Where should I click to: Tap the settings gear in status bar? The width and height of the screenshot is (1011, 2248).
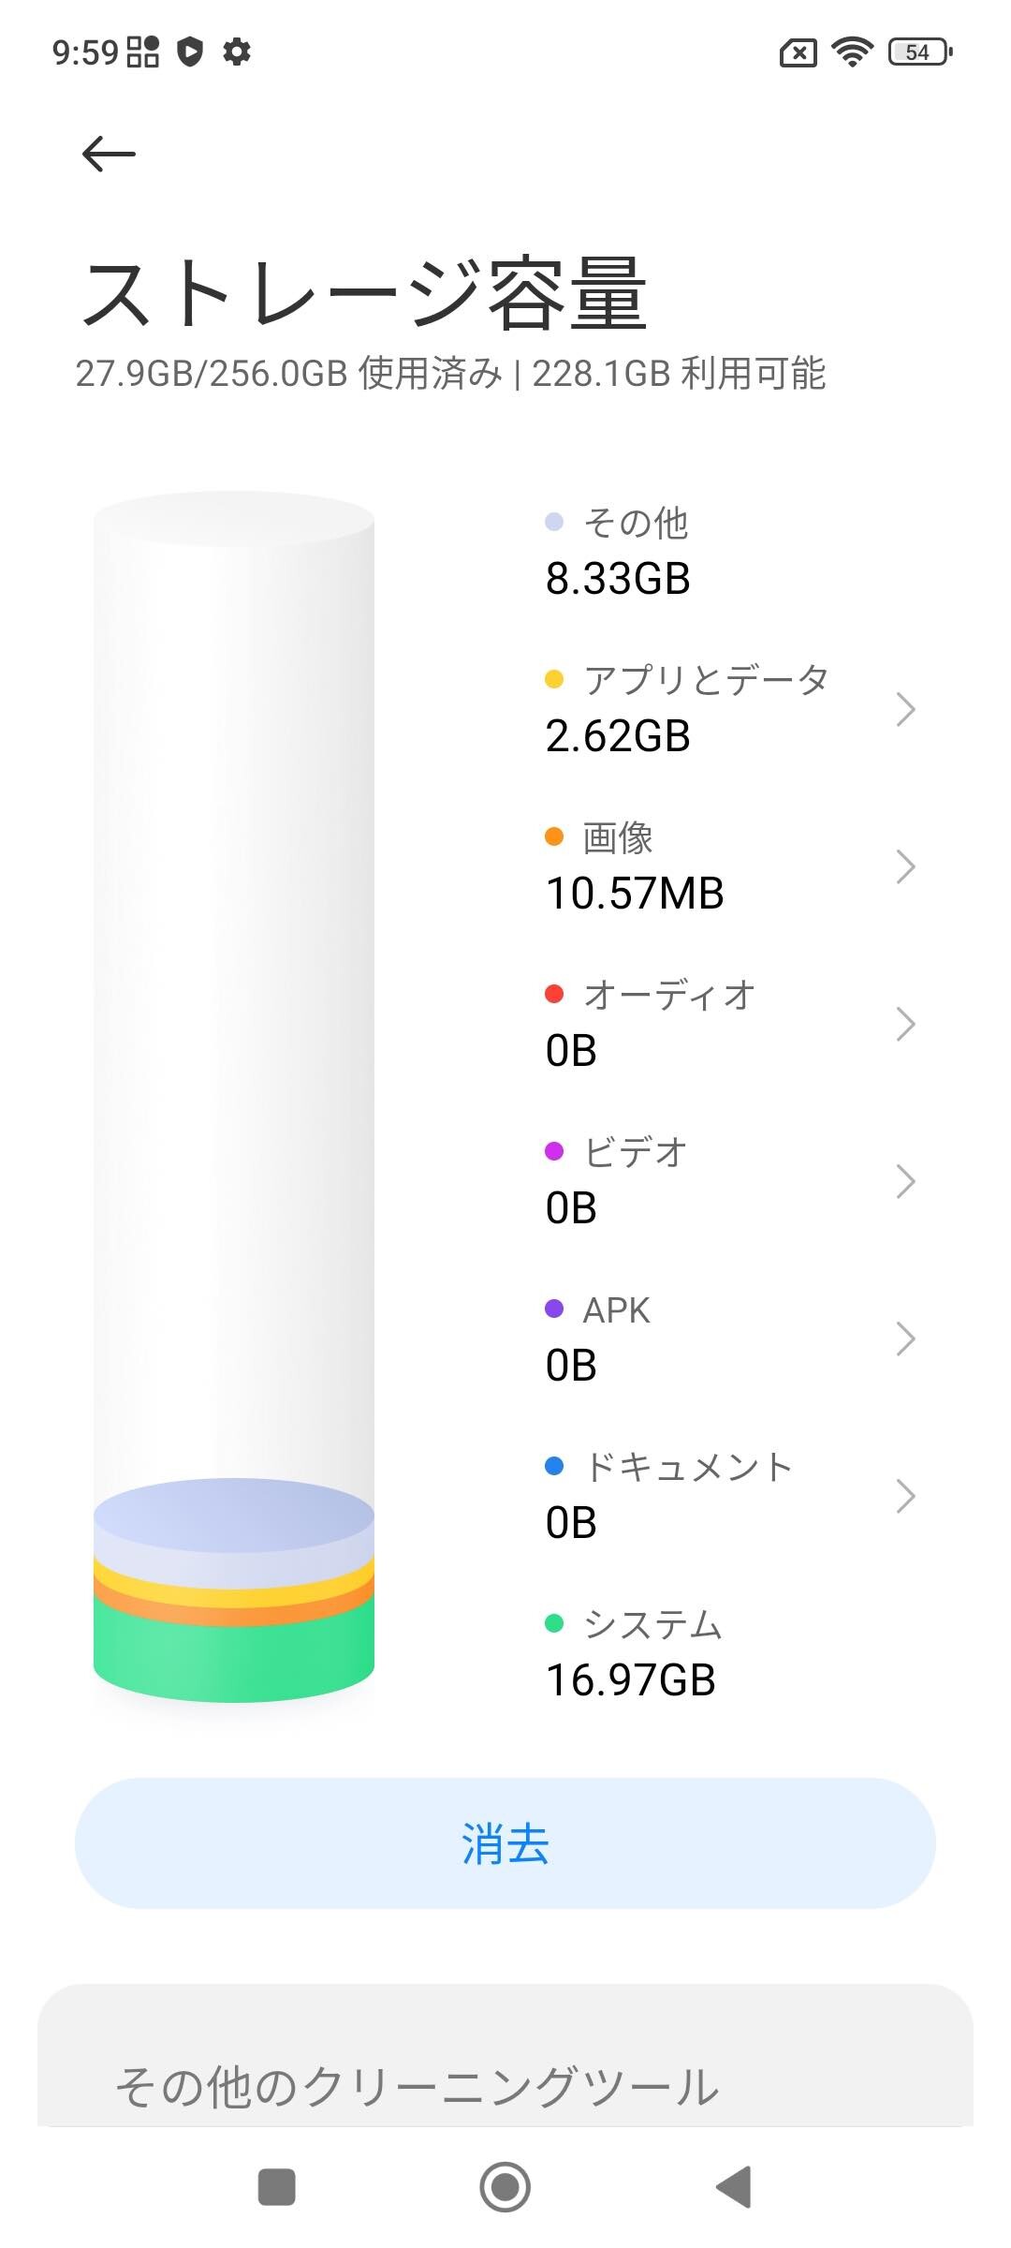[x=237, y=52]
